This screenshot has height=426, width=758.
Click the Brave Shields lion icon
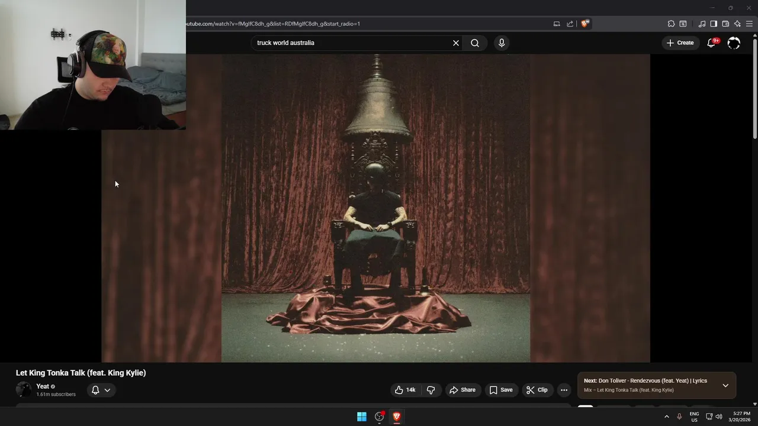(585, 24)
